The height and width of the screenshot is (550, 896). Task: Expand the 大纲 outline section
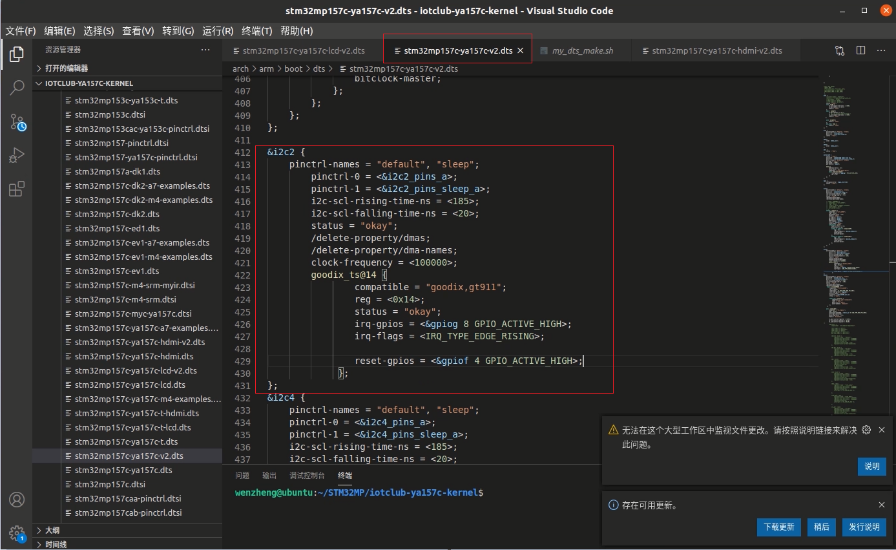(52, 530)
